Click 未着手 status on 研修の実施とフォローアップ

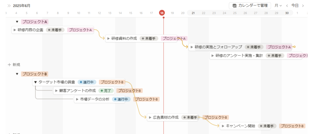point(254,47)
